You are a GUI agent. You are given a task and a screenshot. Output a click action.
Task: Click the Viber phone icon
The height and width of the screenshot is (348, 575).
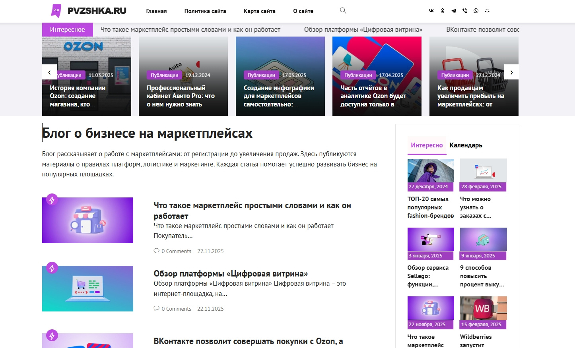pos(465,11)
